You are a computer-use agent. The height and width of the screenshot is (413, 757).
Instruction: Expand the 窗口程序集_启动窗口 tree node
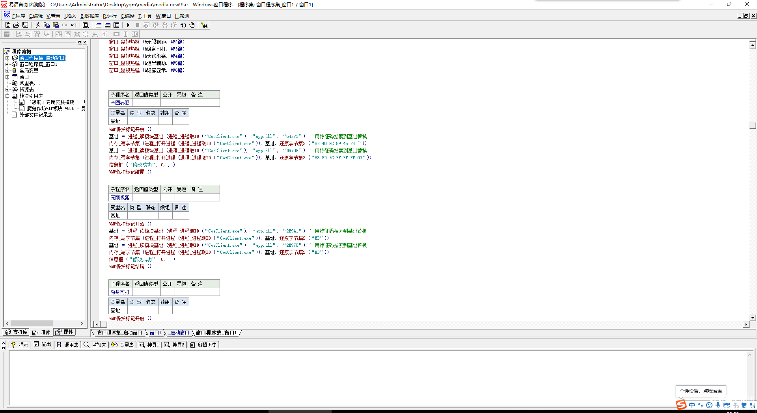(7, 58)
